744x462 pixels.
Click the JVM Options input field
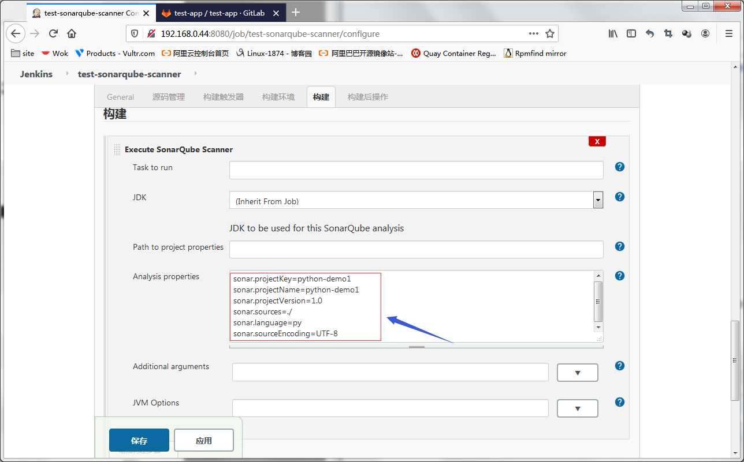(390, 408)
